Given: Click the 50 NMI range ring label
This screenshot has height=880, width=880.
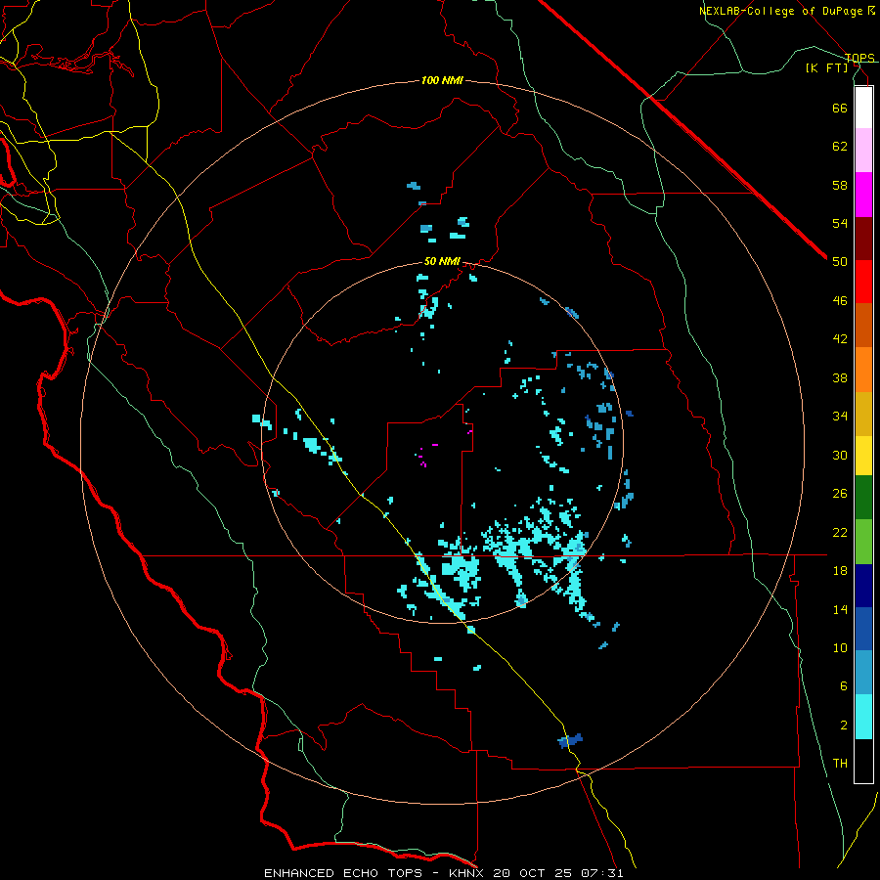Looking at the screenshot, I should click(442, 261).
